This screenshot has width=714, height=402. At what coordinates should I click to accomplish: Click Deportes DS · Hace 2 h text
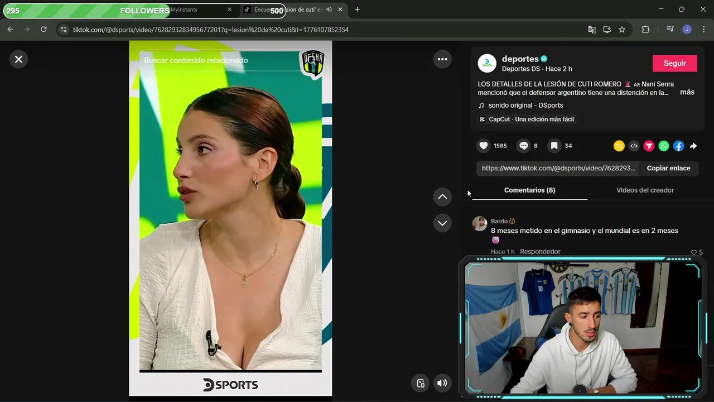pos(537,69)
